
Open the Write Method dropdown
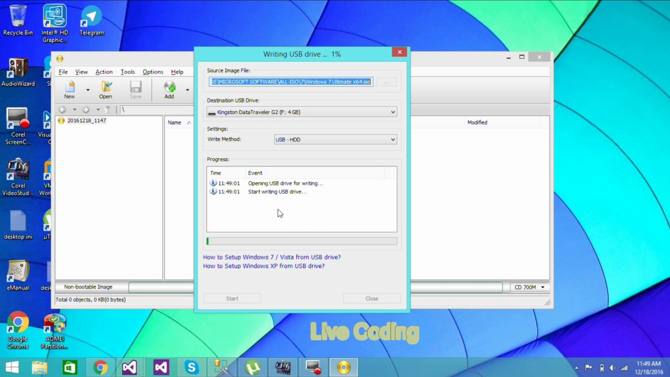336,139
